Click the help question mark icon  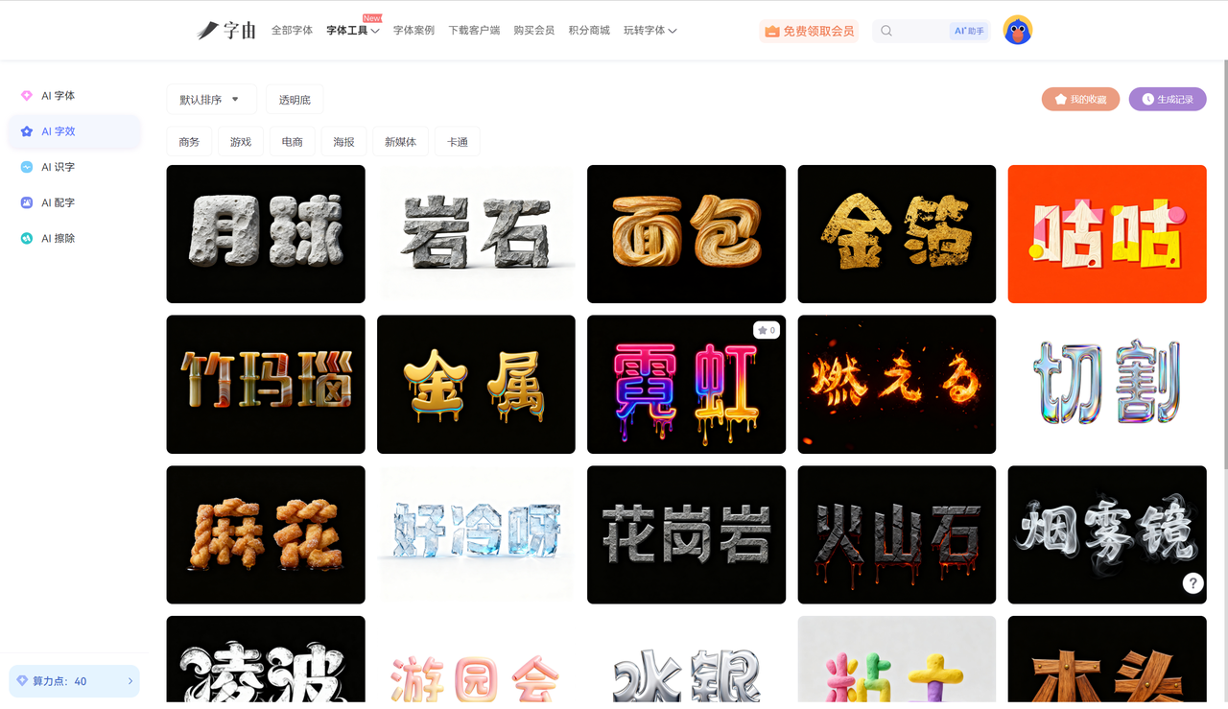(1193, 582)
